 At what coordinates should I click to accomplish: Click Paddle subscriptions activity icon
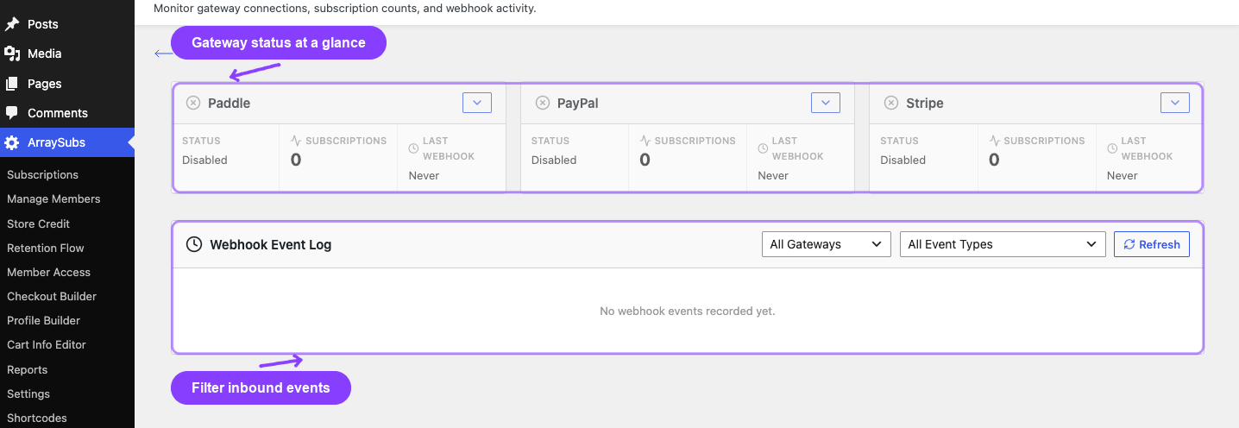[296, 141]
